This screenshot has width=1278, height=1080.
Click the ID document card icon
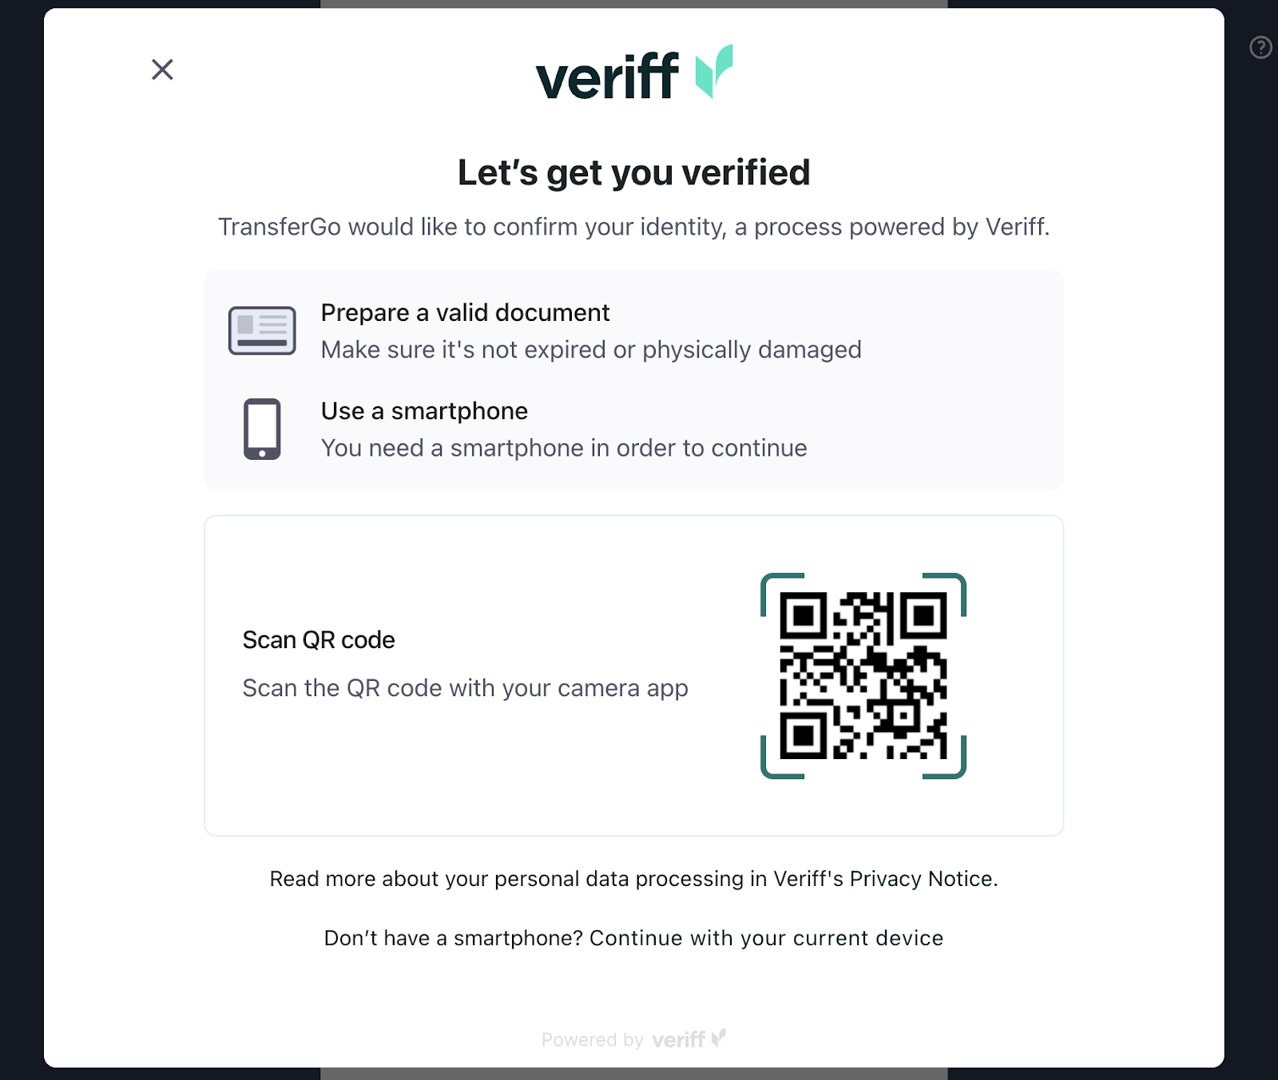tap(262, 330)
